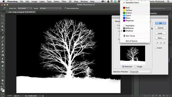The image size is (172, 97).
Task: Open the Image menu
Action: click(34, 1)
